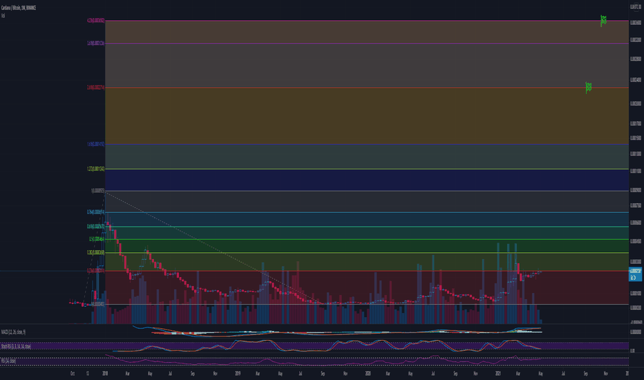Open the MACD (12, 26, close, 9) legend
The image size is (644, 380).
point(13,332)
